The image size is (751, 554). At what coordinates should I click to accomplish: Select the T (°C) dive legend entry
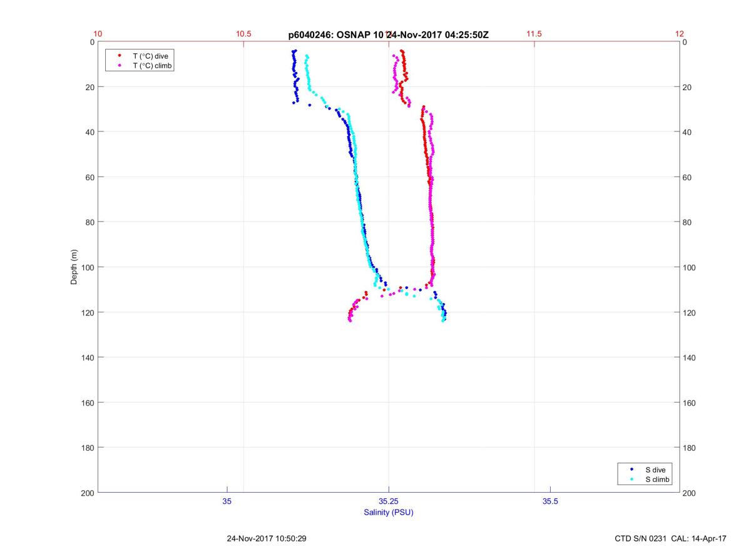139,56
